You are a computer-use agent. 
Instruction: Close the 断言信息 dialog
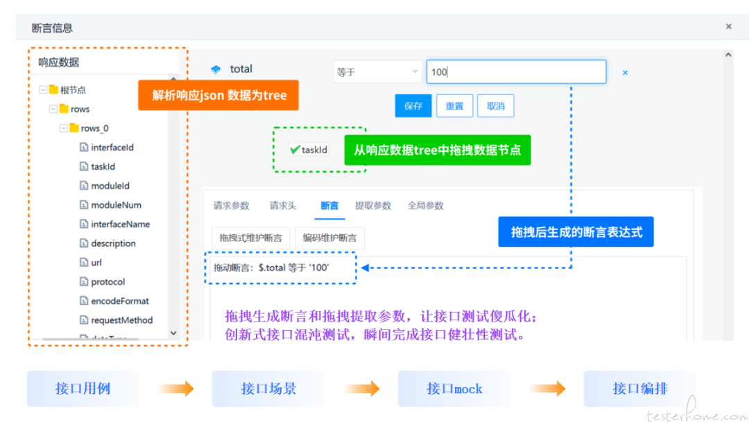click(728, 26)
